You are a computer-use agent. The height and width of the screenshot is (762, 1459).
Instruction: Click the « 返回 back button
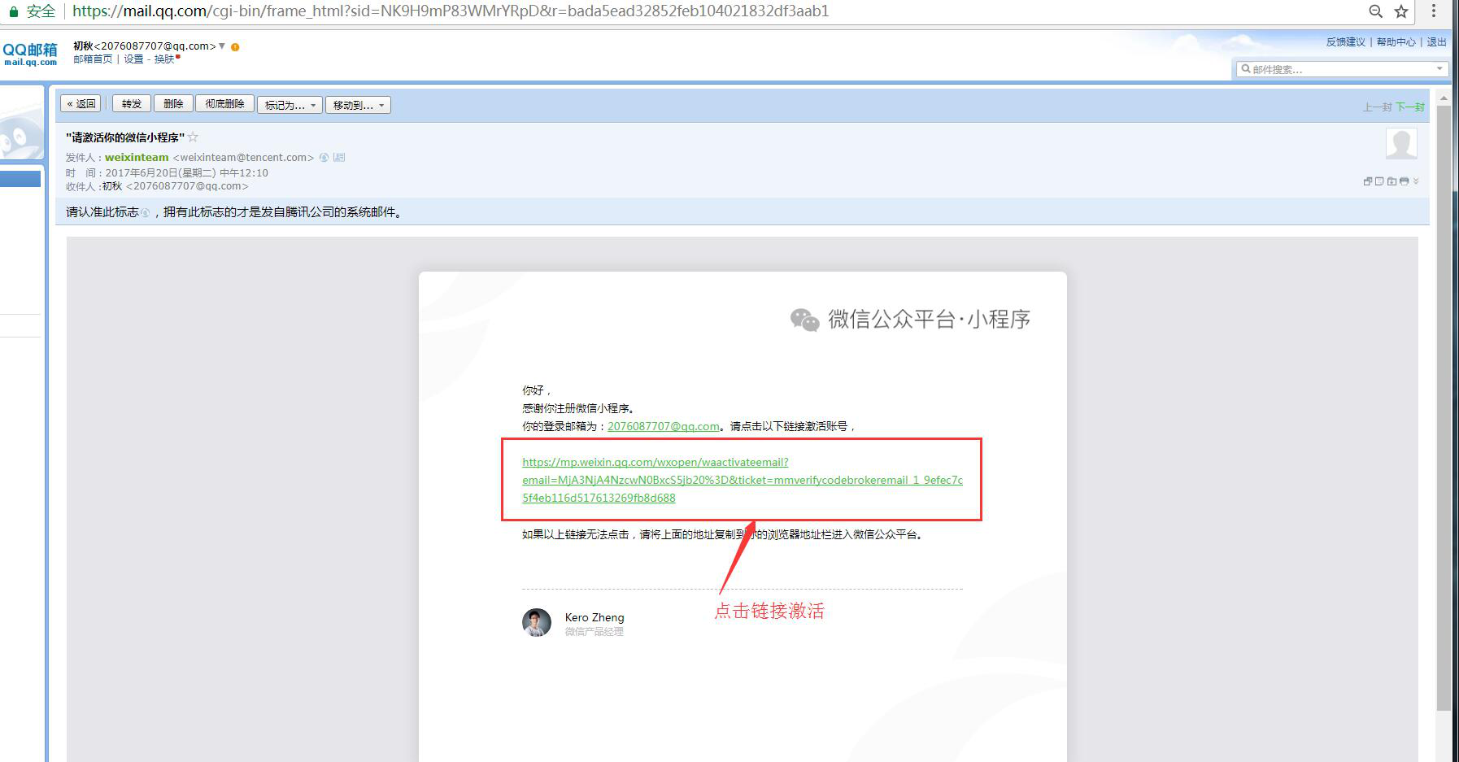(x=81, y=104)
